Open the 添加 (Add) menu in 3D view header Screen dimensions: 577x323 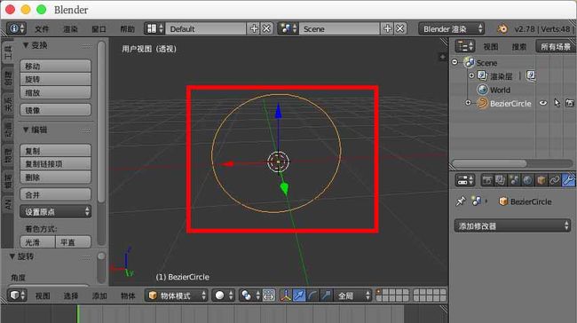click(x=99, y=295)
